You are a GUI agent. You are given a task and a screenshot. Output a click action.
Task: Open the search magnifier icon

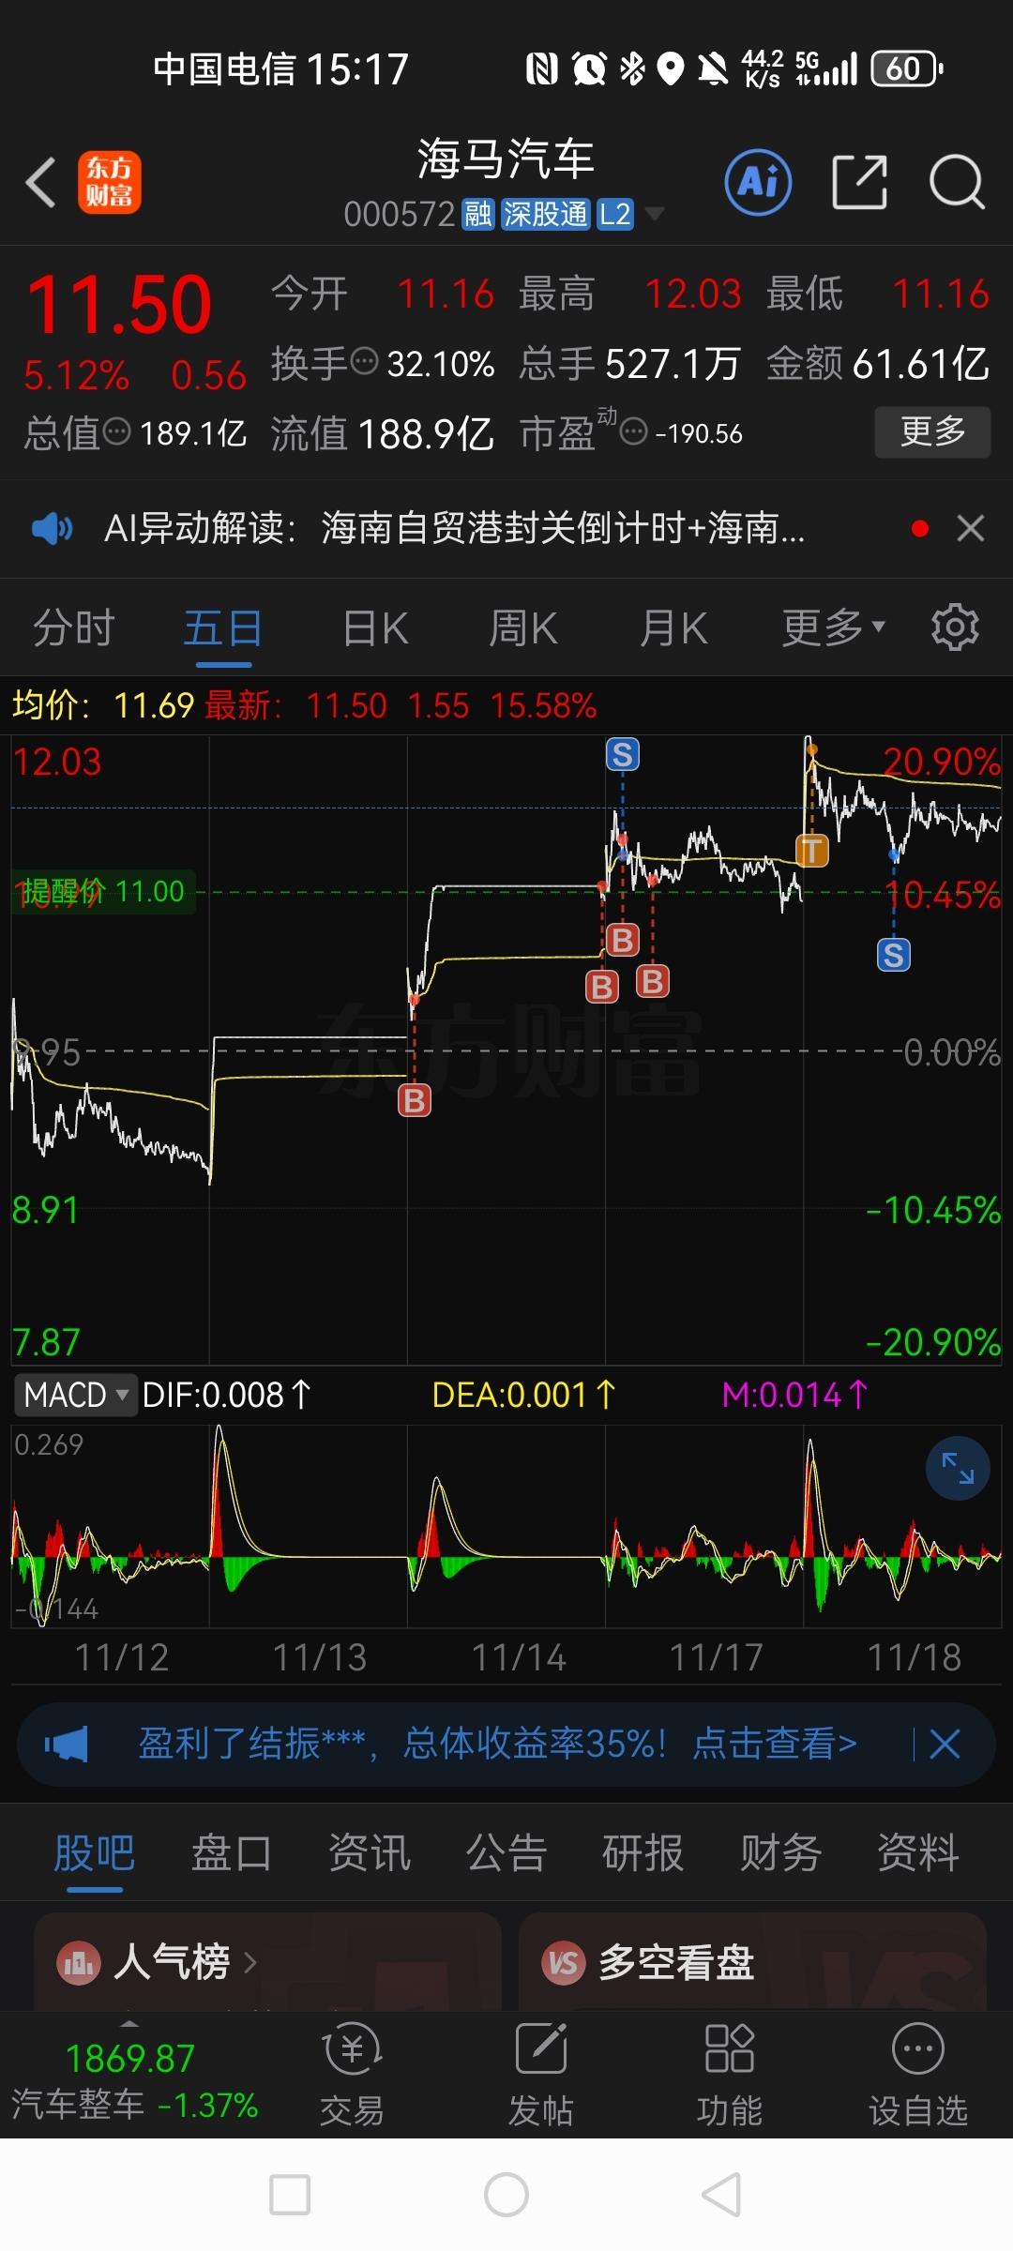[957, 182]
